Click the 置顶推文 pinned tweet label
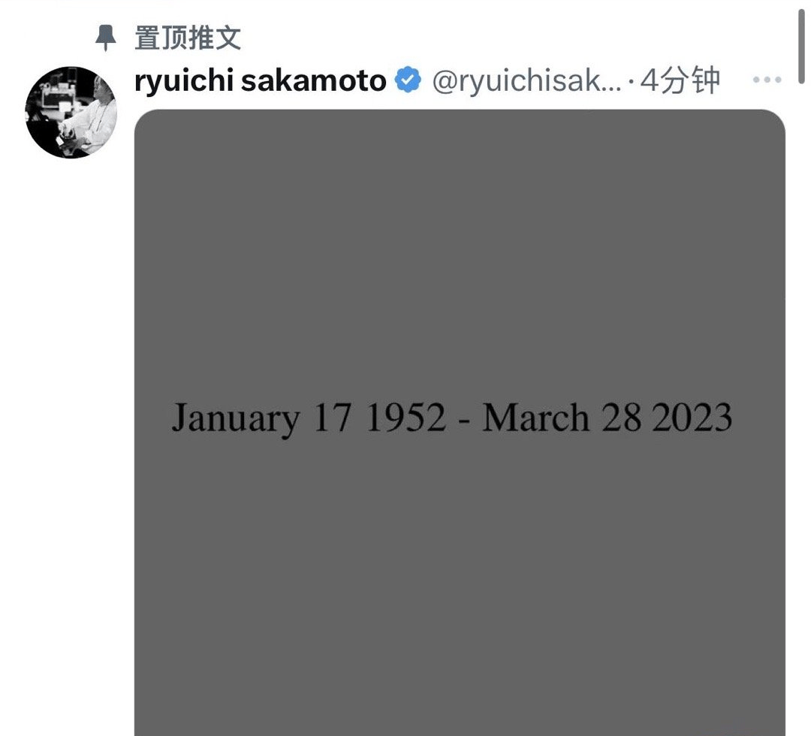Screen dimensions: 811x736 188,38
